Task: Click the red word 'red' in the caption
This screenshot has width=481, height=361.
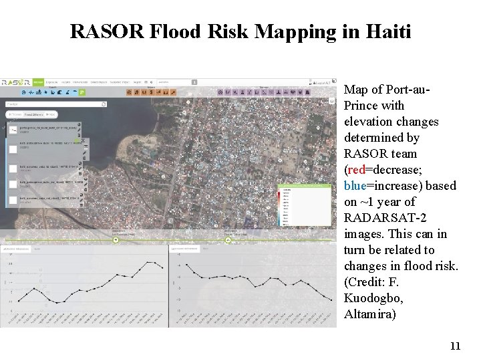Action: tap(356, 169)
